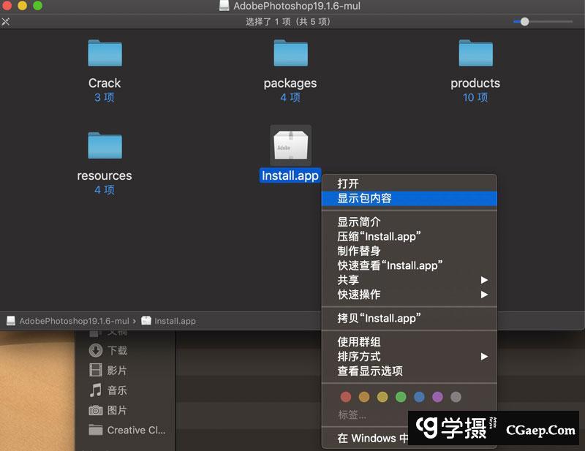Click AdobePhotoshop19.1.6-mul in path bar
Screen dimensions: 585x451
click(74, 321)
